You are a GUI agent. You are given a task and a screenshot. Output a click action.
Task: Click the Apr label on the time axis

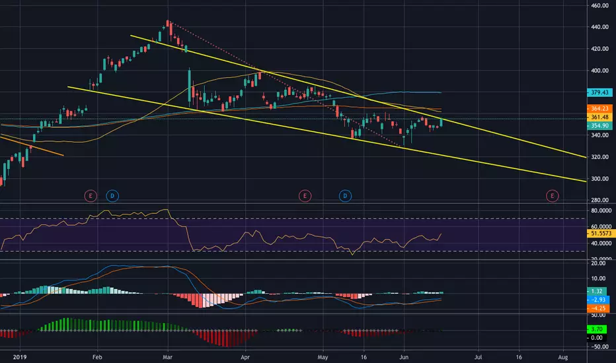click(245, 357)
